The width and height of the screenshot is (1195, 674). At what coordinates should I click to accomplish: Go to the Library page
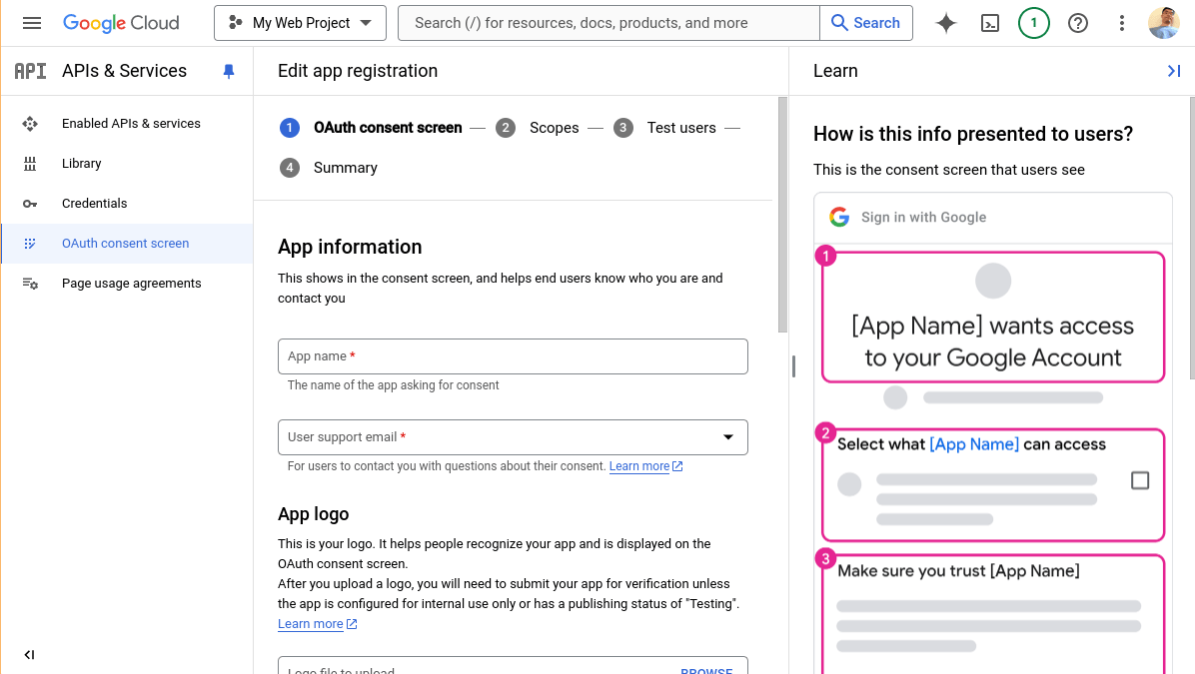[x=82, y=163]
